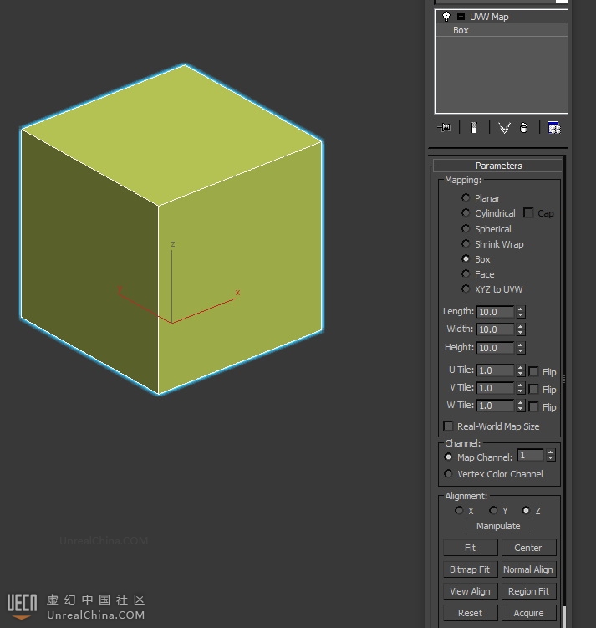The image size is (596, 628).
Task: Click the Width spinner arrows
Action: tap(520, 329)
